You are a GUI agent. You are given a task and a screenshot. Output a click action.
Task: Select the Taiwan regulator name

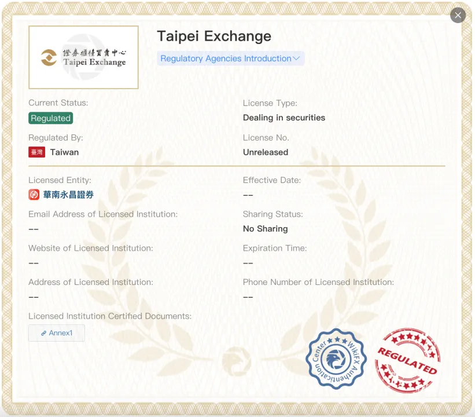64,152
